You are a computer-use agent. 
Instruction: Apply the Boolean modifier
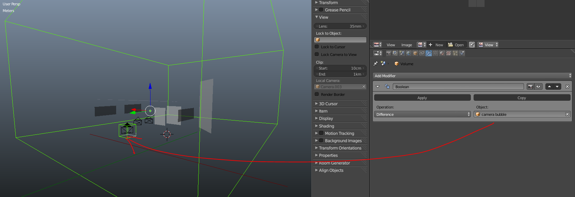(x=422, y=98)
